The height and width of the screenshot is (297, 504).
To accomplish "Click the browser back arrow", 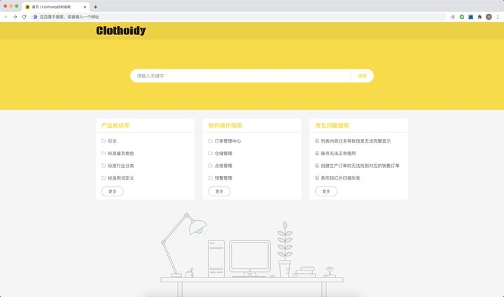I will tap(6, 17).
